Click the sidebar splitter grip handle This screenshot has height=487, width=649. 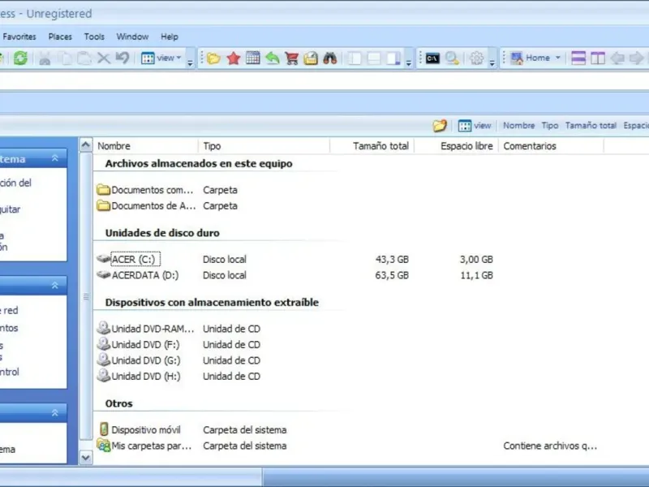pos(86,296)
